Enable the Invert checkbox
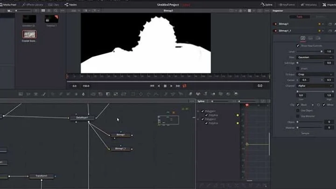 (x=298, y=69)
